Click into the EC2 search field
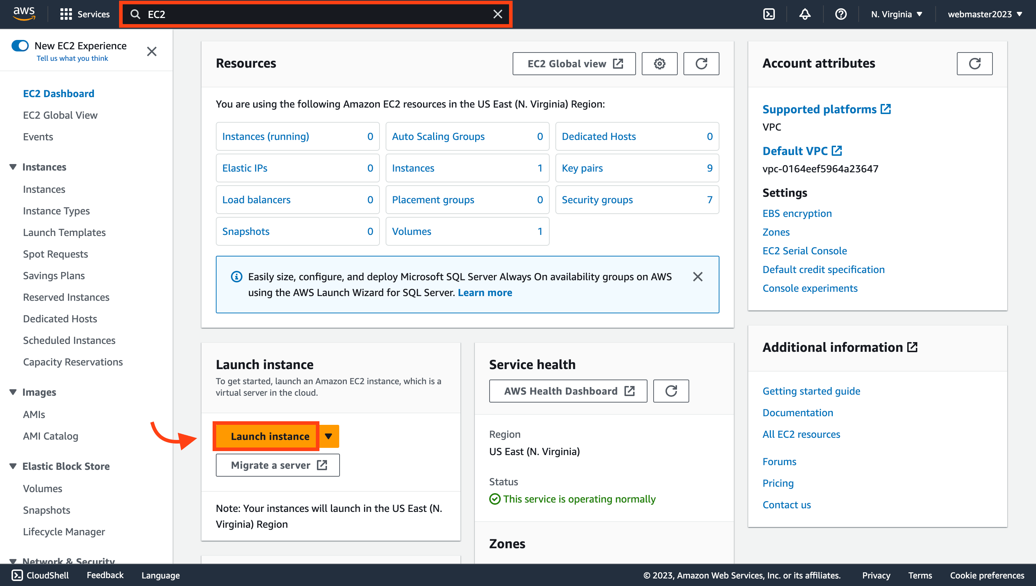Viewport: 1036px width, 586px height. (316, 14)
